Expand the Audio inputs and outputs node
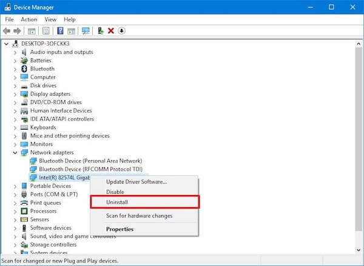The width and height of the screenshot is (364, 266). click(15, 52)
